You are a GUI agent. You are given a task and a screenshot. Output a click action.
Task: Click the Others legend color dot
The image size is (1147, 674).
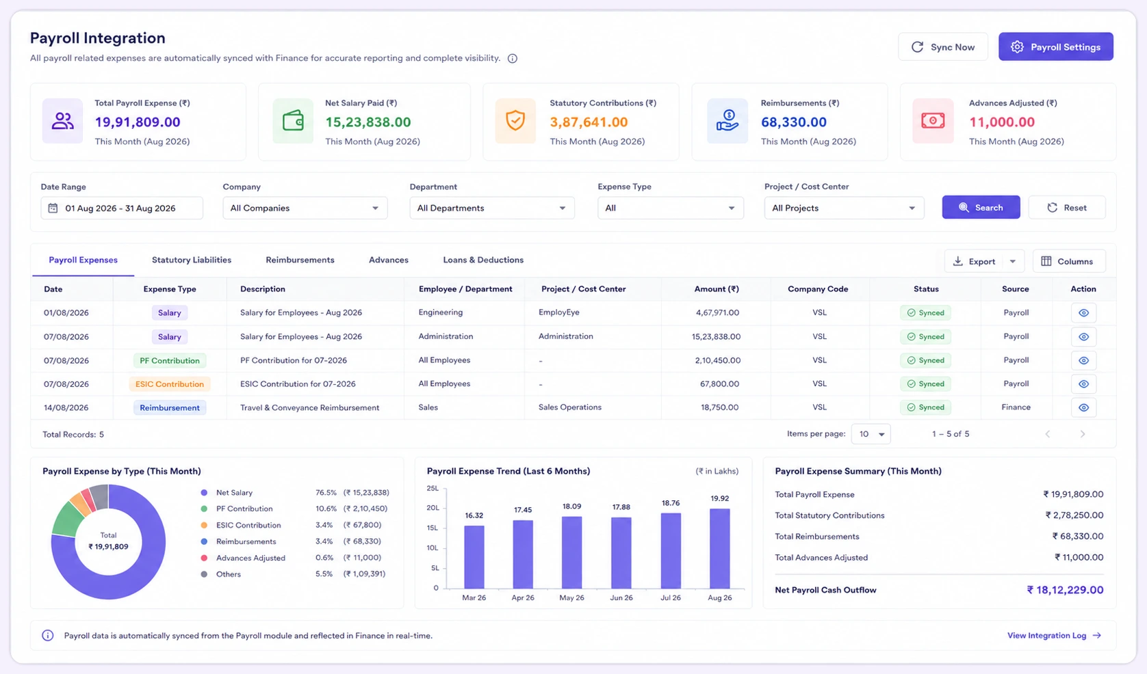(204, 574)
